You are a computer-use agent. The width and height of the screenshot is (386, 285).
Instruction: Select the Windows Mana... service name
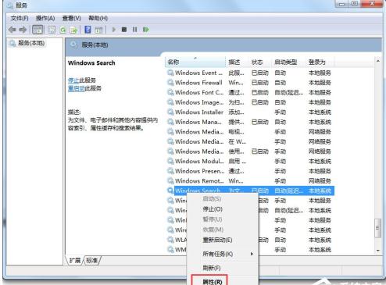click(198, 122)
